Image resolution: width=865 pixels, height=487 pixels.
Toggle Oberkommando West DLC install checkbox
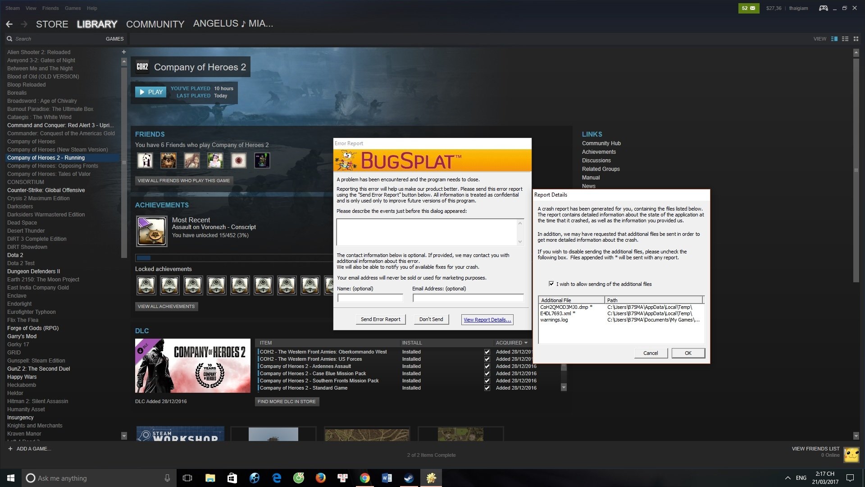487,352
